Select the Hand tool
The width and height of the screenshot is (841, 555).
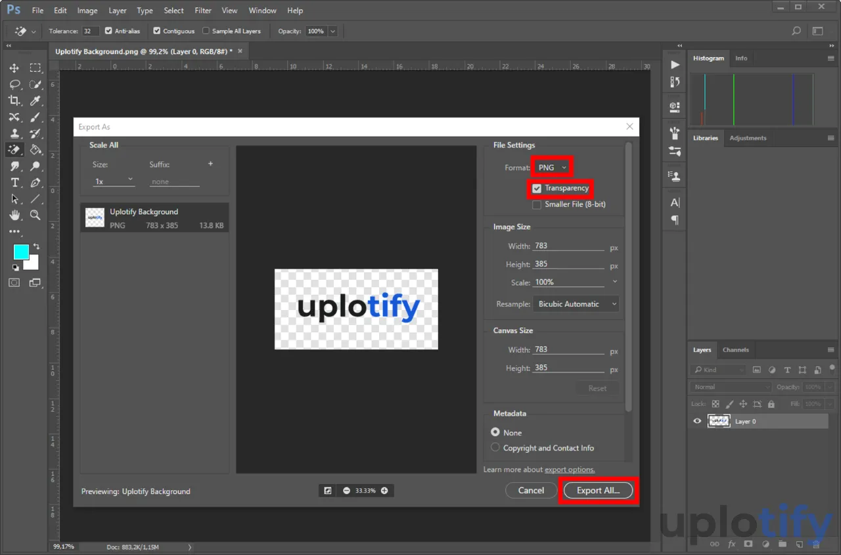point(14,215)
